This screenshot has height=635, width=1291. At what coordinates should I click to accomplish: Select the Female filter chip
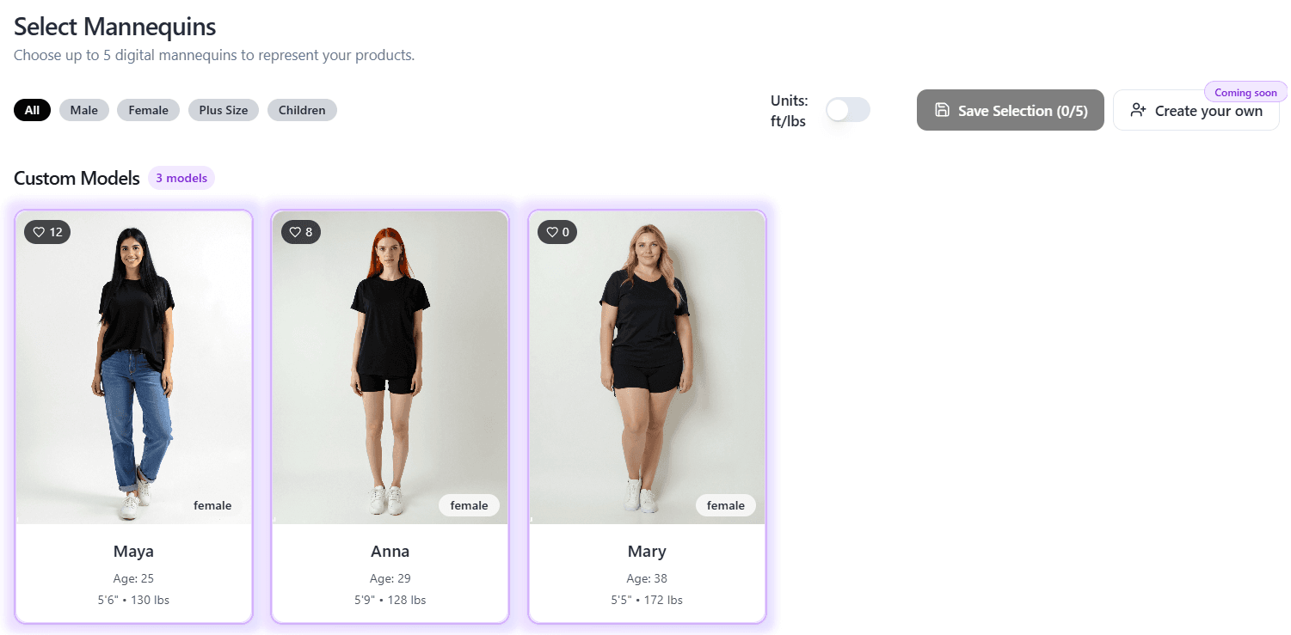[148, 109]
